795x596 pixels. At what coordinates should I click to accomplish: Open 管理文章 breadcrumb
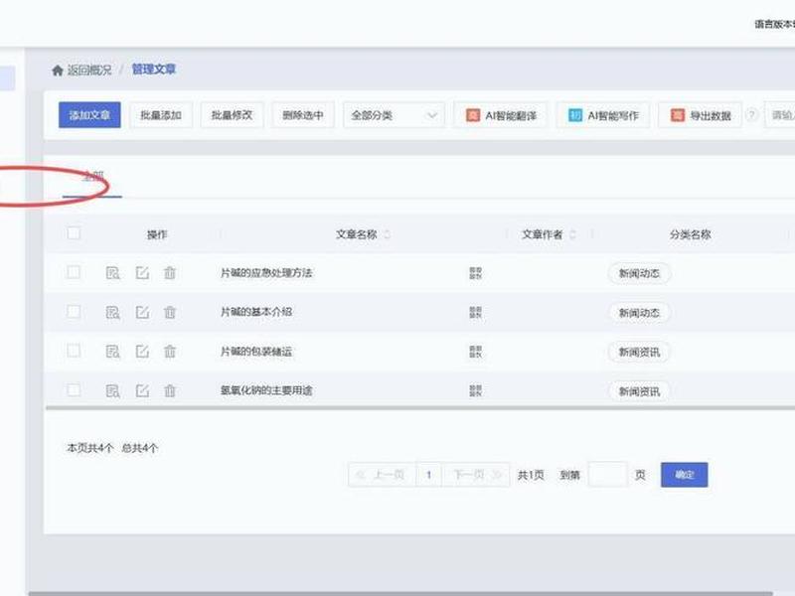154,69
